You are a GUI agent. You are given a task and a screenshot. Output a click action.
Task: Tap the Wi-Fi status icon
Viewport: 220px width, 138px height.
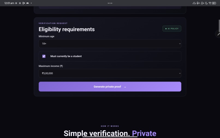click(x=210, y=3)
